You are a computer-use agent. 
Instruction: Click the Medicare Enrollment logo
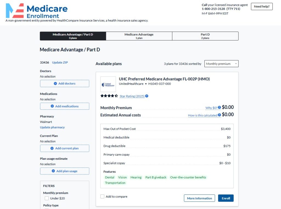[x=36, y=11]
